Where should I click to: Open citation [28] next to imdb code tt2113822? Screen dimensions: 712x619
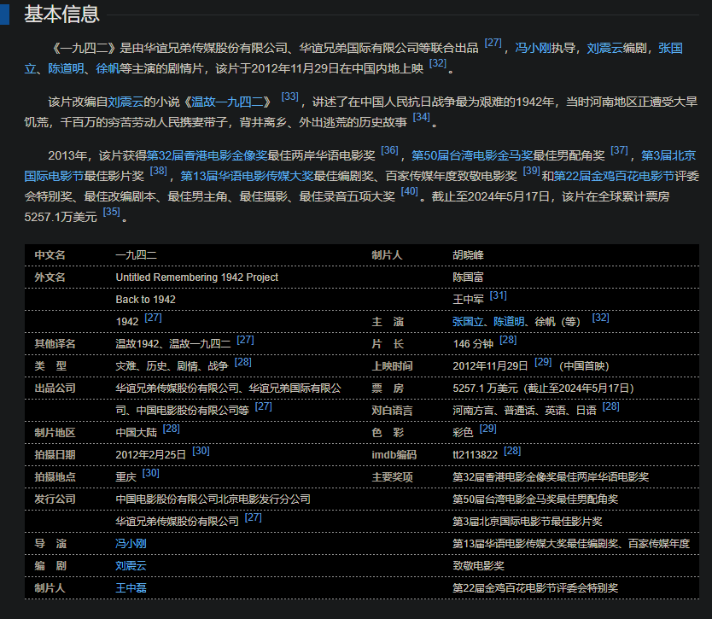[x=512, y=450]
